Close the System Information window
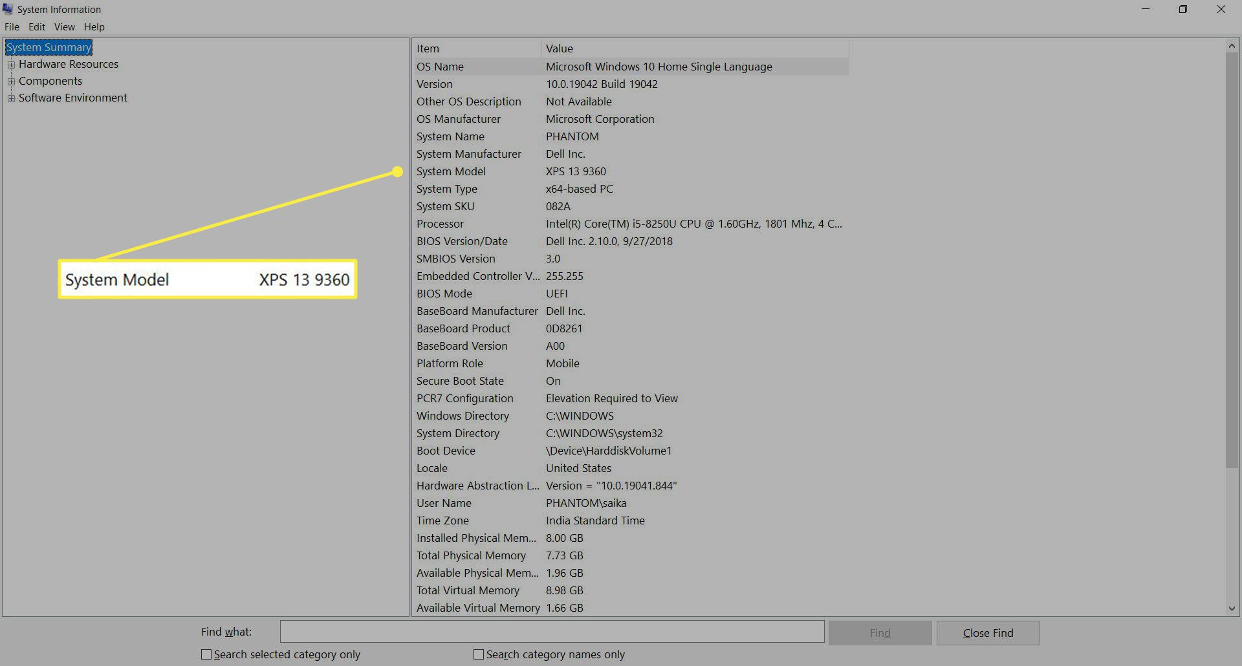1242x666 pixels. [1221, 9]
